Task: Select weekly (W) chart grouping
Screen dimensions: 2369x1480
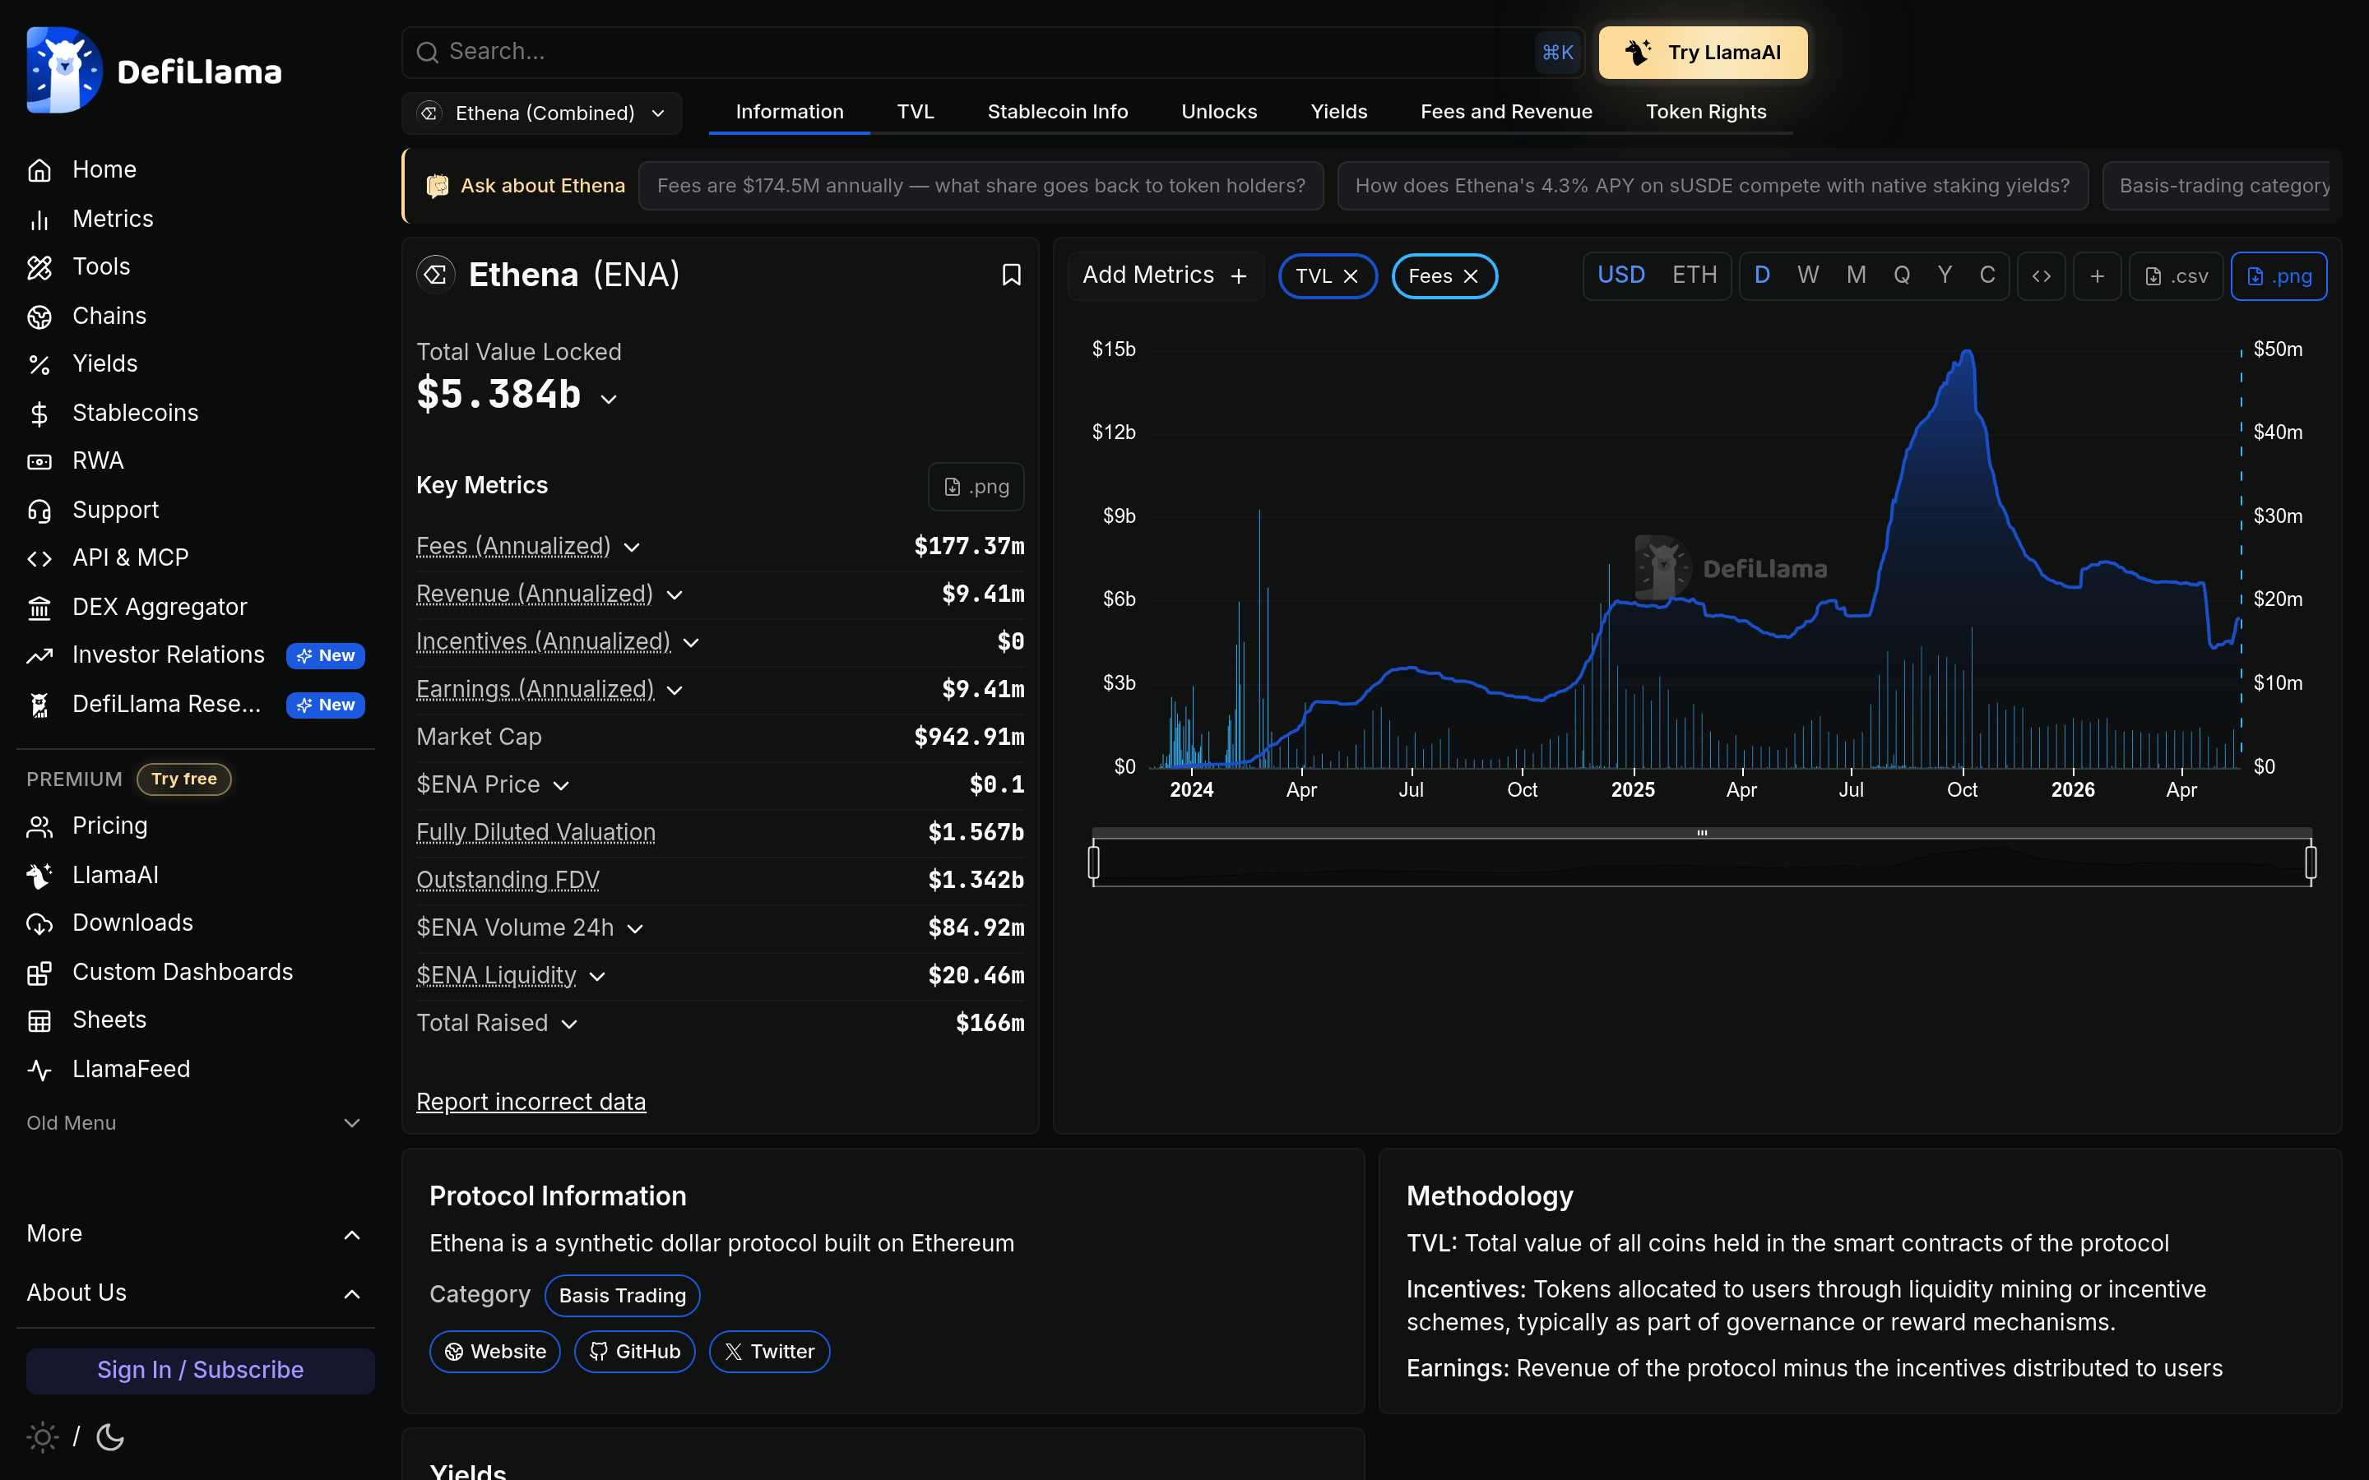Action: [1808, 275]
